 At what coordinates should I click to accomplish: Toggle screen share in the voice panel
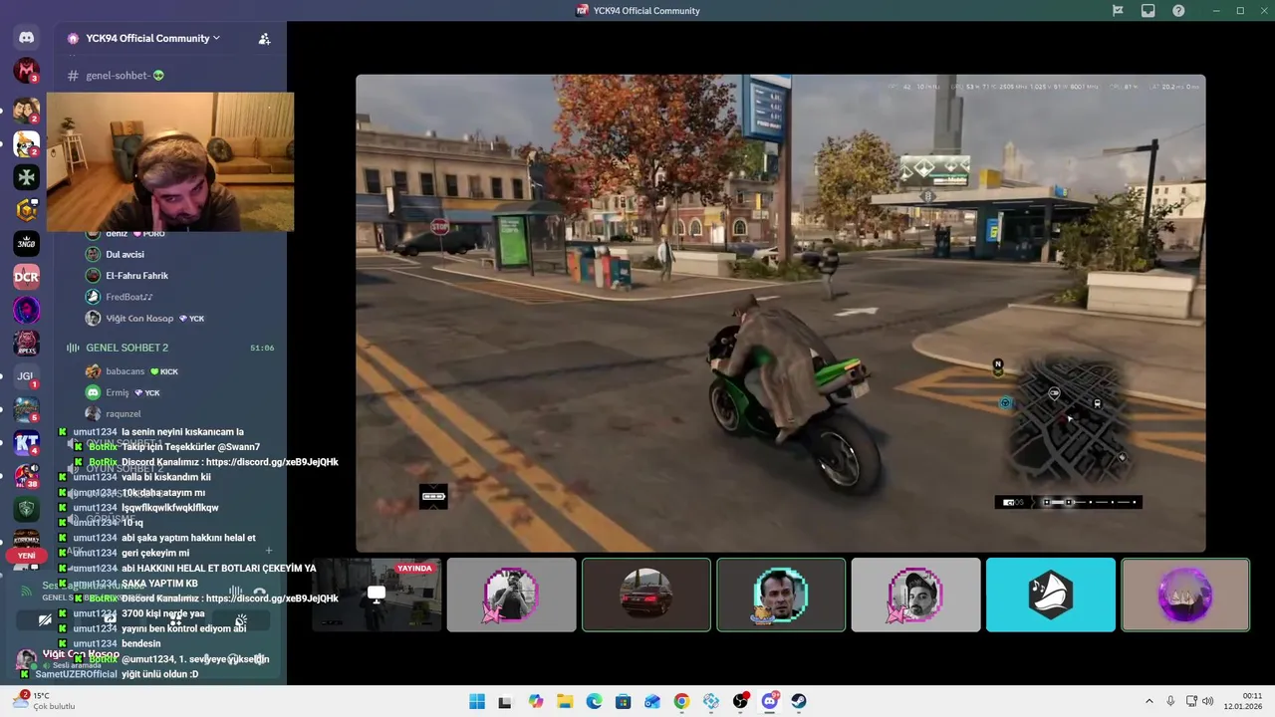110,620
